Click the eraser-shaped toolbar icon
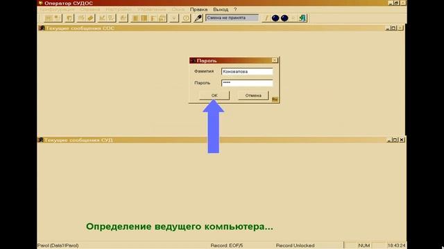 (90, 18)
